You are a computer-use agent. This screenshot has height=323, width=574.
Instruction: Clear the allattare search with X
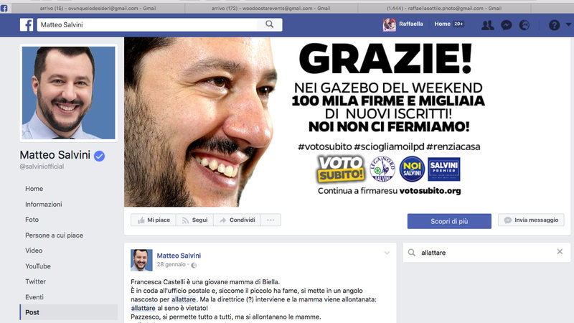[560, 252]
